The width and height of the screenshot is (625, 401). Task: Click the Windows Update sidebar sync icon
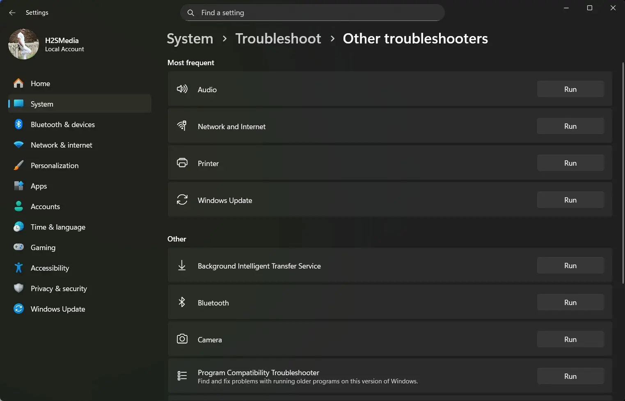click(18, 309)
